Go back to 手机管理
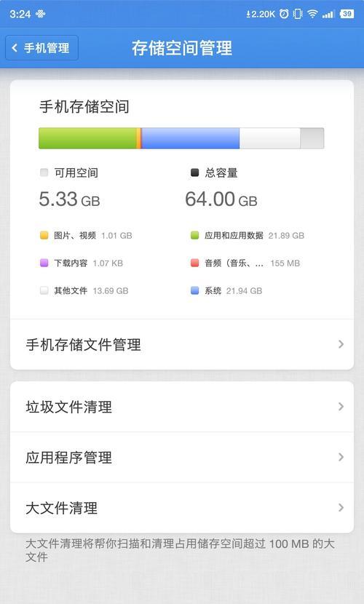 (x=41, y=48)
